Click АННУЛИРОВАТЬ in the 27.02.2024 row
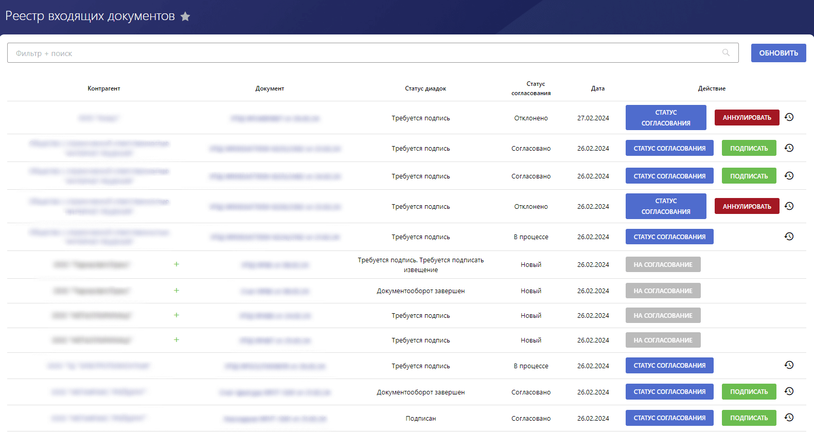This screenshot has height=432, width=814. [x=747, y=118]
